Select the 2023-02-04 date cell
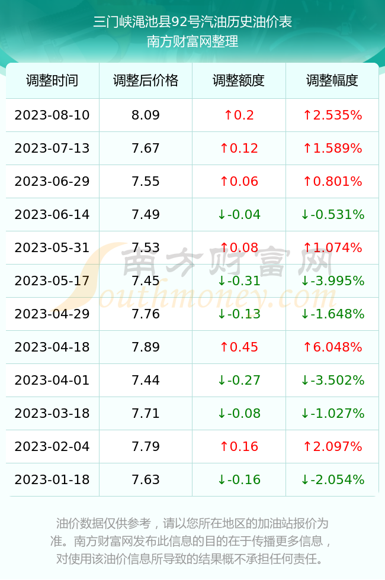 pos(52,446)
